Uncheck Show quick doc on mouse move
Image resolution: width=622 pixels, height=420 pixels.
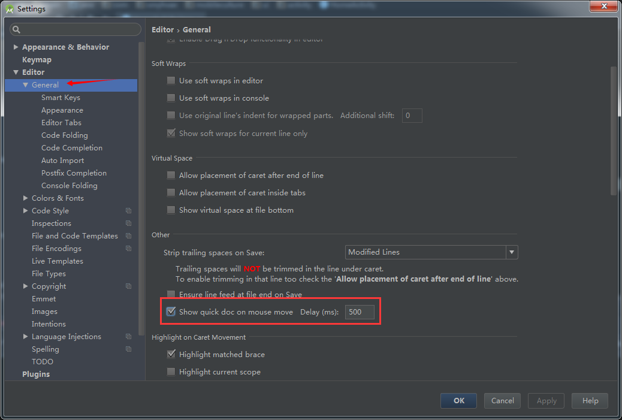pos(171,312)
